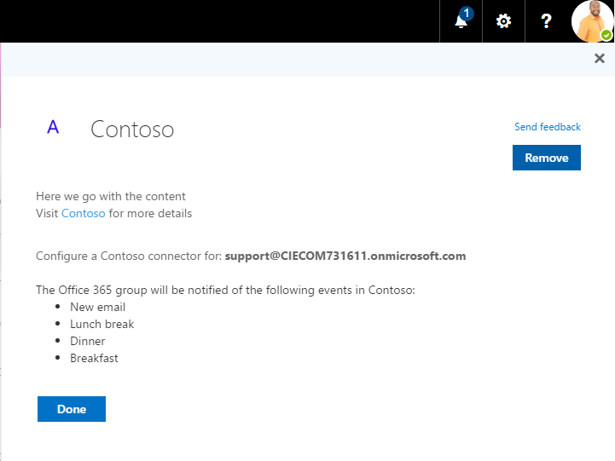
Task: Click the Lunch break list item
Action: coord(102,324)
